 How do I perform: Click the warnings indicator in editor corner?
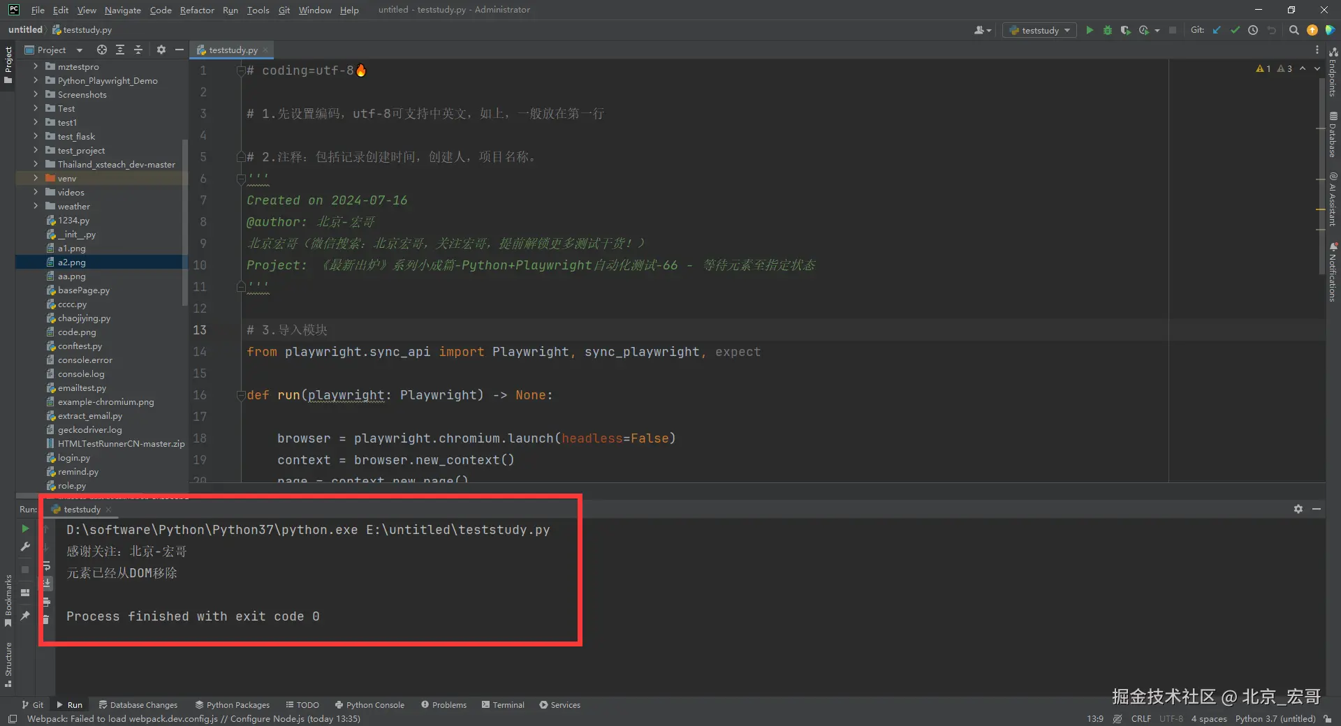[x=1274, y=68]
